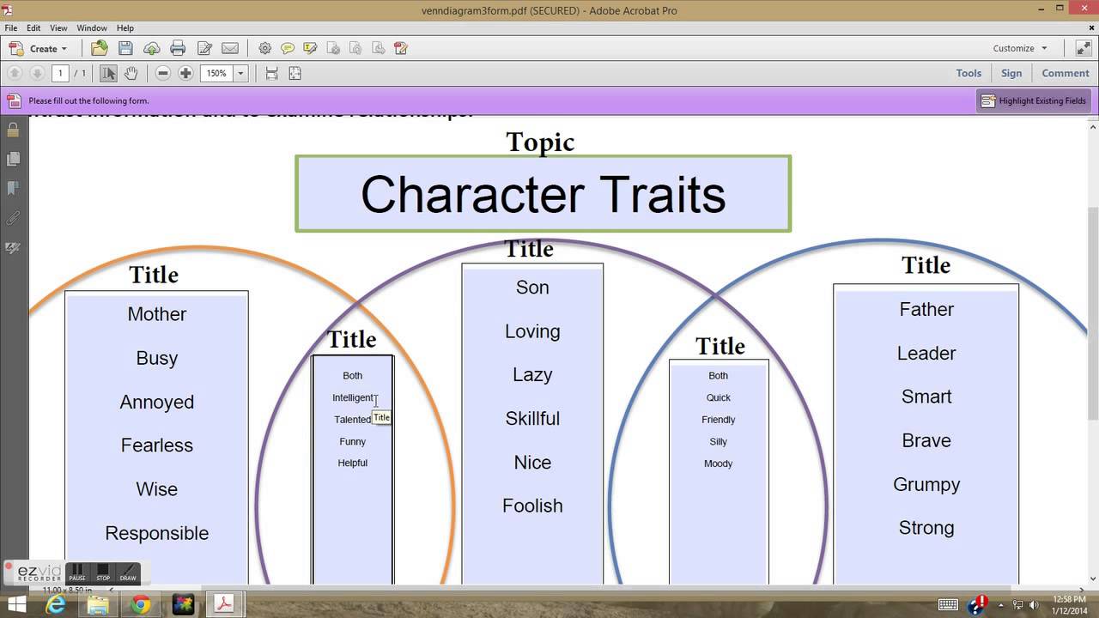Click the scrollbar down arrow
Image resolution: width=1099 pixels, height=618 pixels.
point(1093,579)
